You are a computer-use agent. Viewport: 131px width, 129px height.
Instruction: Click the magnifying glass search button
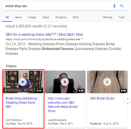[122, 6]
